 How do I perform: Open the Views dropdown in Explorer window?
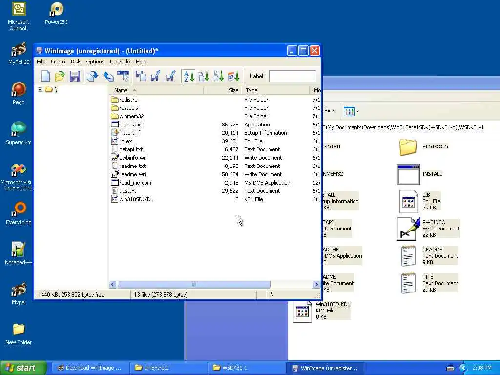(351, 112)
